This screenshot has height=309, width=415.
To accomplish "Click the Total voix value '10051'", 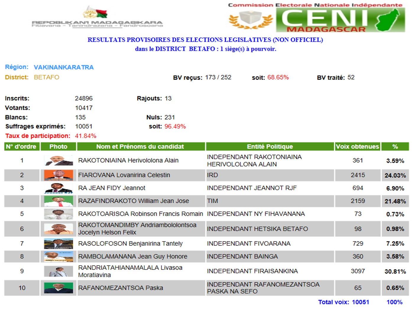I will click(x=361, y=302).
